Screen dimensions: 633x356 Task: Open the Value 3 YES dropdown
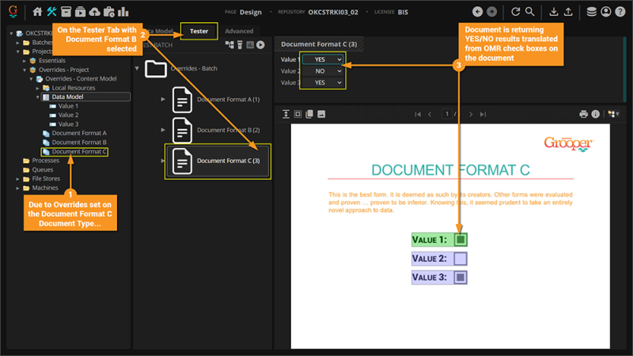pos(323,82)
